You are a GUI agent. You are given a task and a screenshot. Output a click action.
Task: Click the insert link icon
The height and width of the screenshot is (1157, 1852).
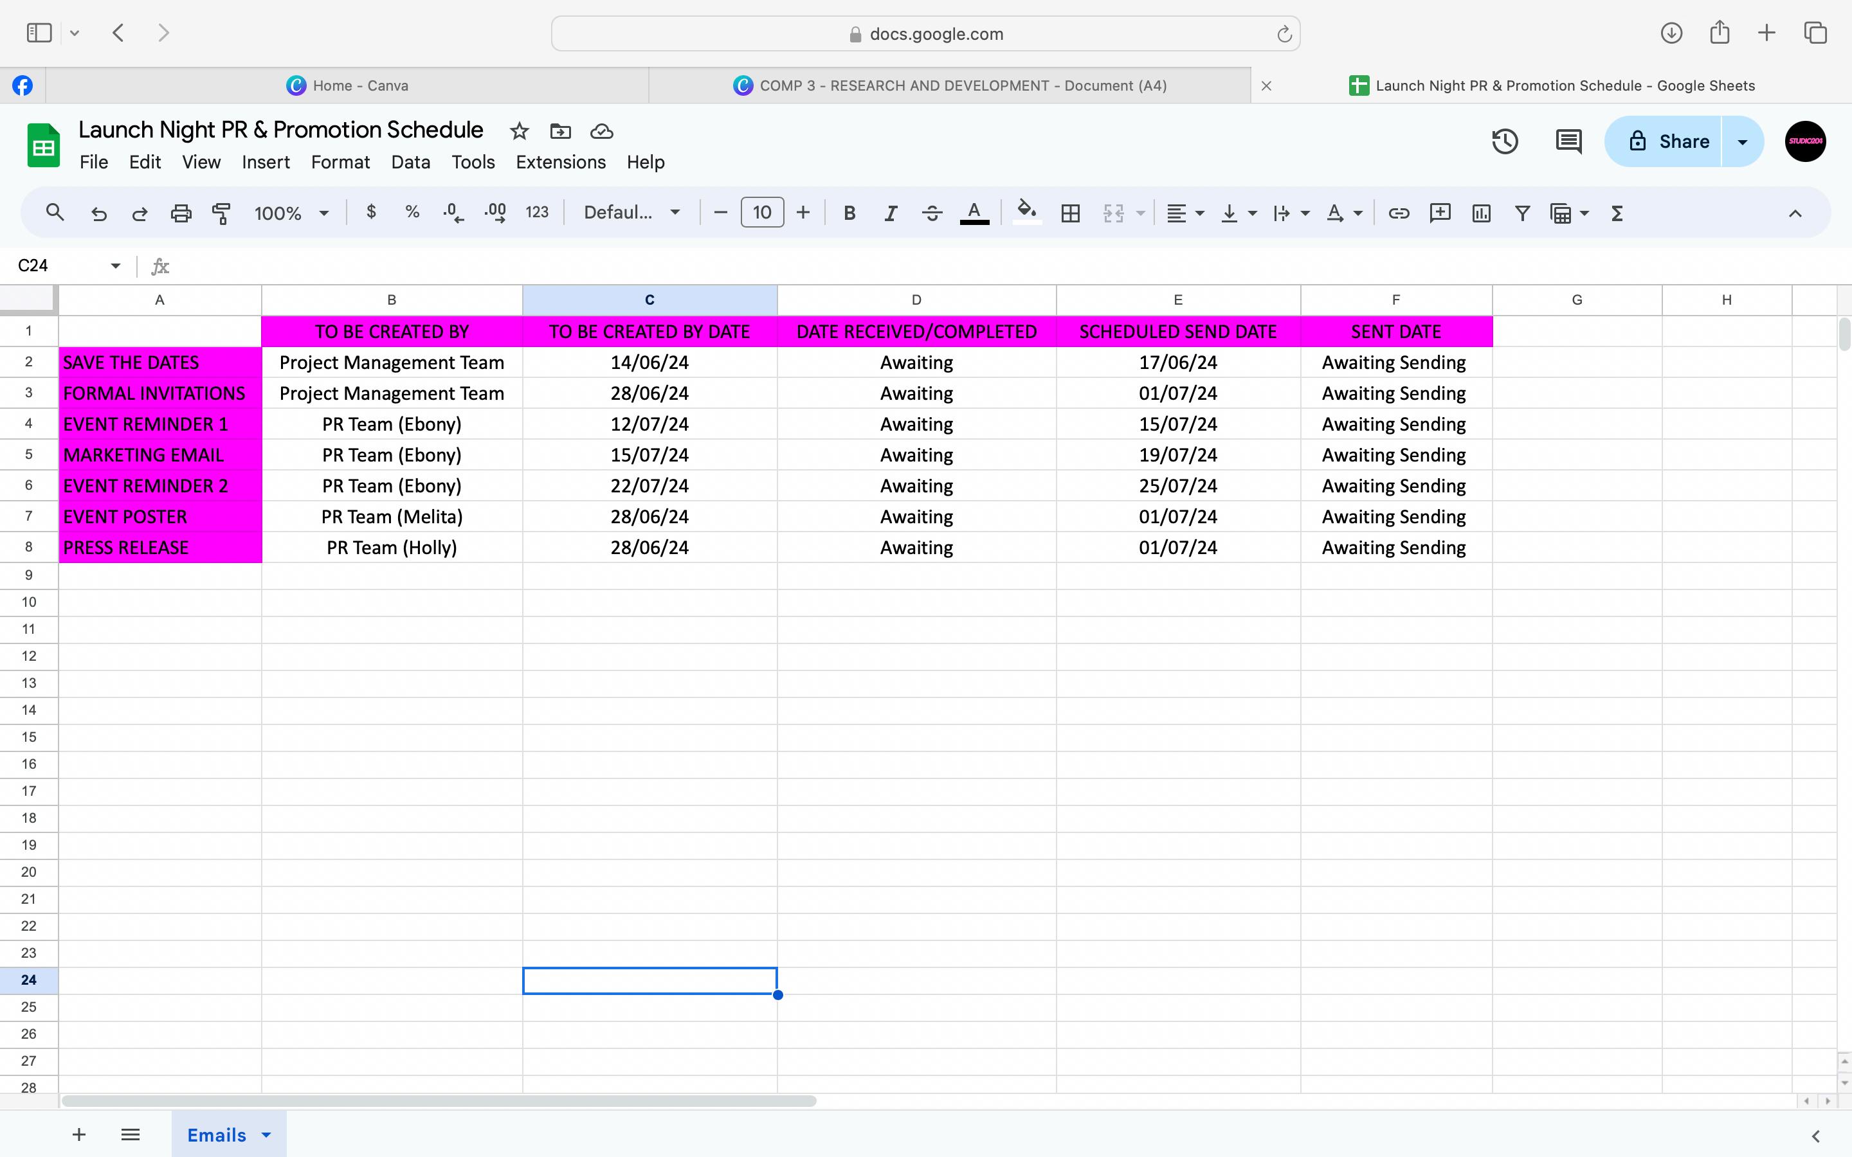[x=1398, y=213]
